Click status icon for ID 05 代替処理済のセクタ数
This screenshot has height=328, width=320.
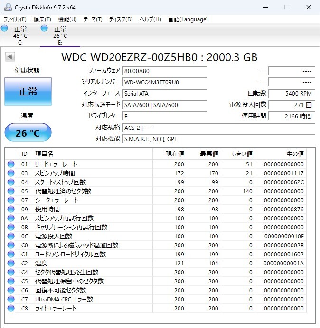(x=11, y=191)
